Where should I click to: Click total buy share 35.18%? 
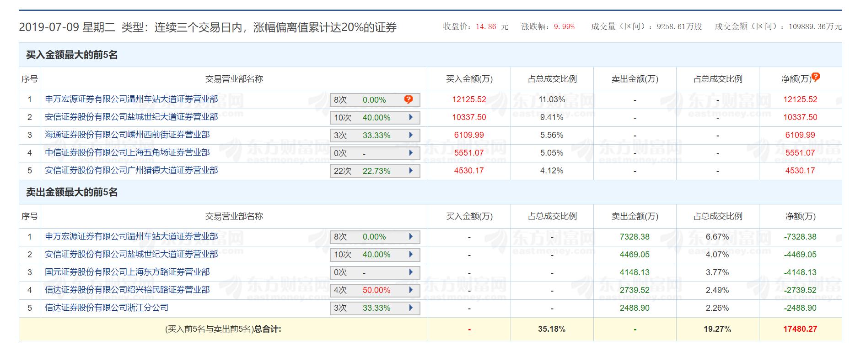[552, 329]
